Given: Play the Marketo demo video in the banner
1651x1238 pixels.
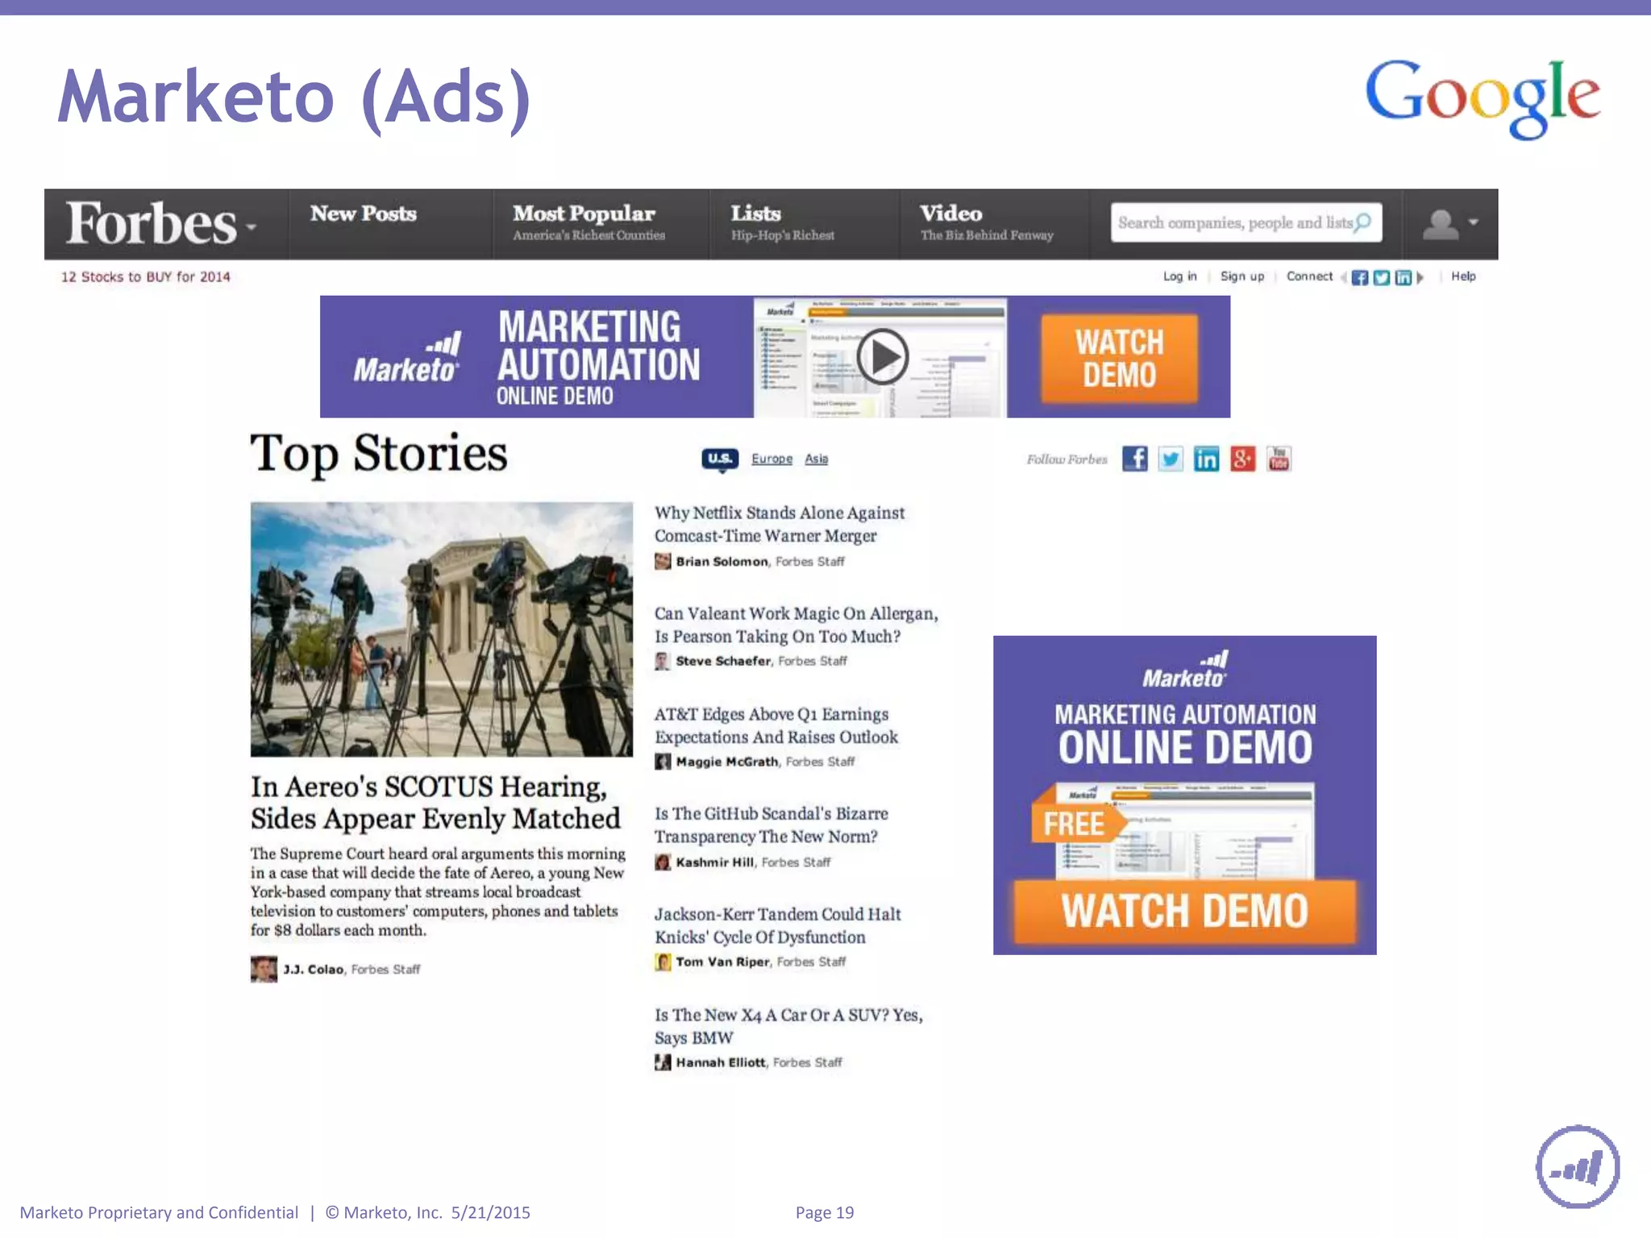Looking at the screenshot, I should [x=883, y=356].
